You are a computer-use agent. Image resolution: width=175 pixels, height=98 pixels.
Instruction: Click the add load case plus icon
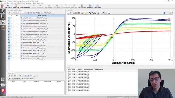pos(9,13)
